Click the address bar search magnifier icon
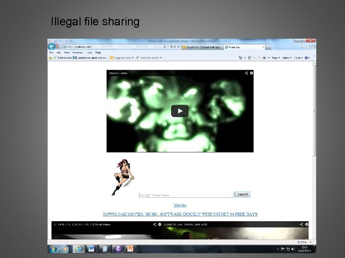The height and width of the screenshot is (258, 345). click(x=165, y=47)
